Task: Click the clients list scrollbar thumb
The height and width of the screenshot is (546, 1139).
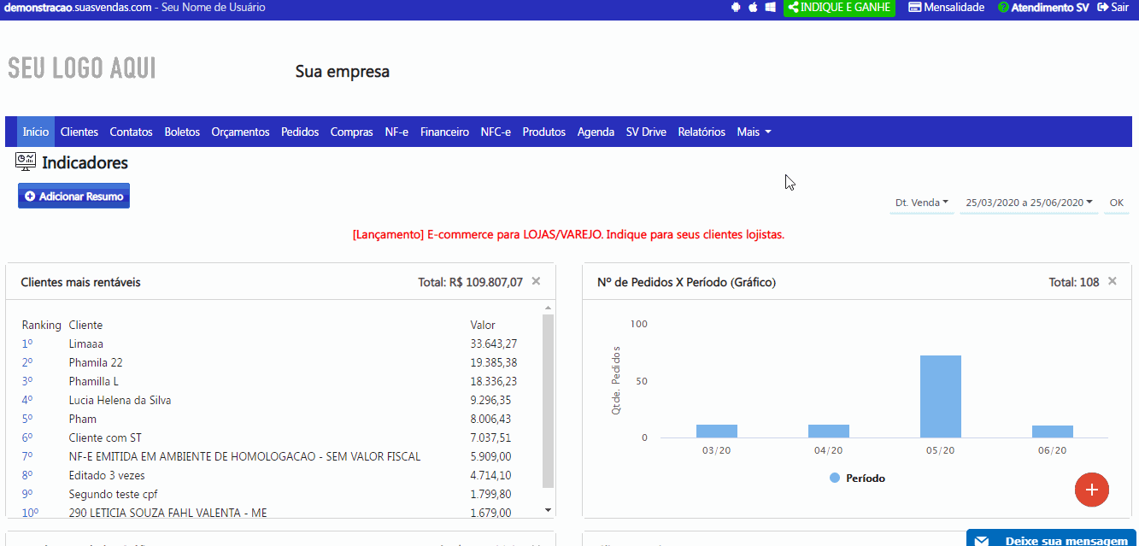Action: coord(549,401)
